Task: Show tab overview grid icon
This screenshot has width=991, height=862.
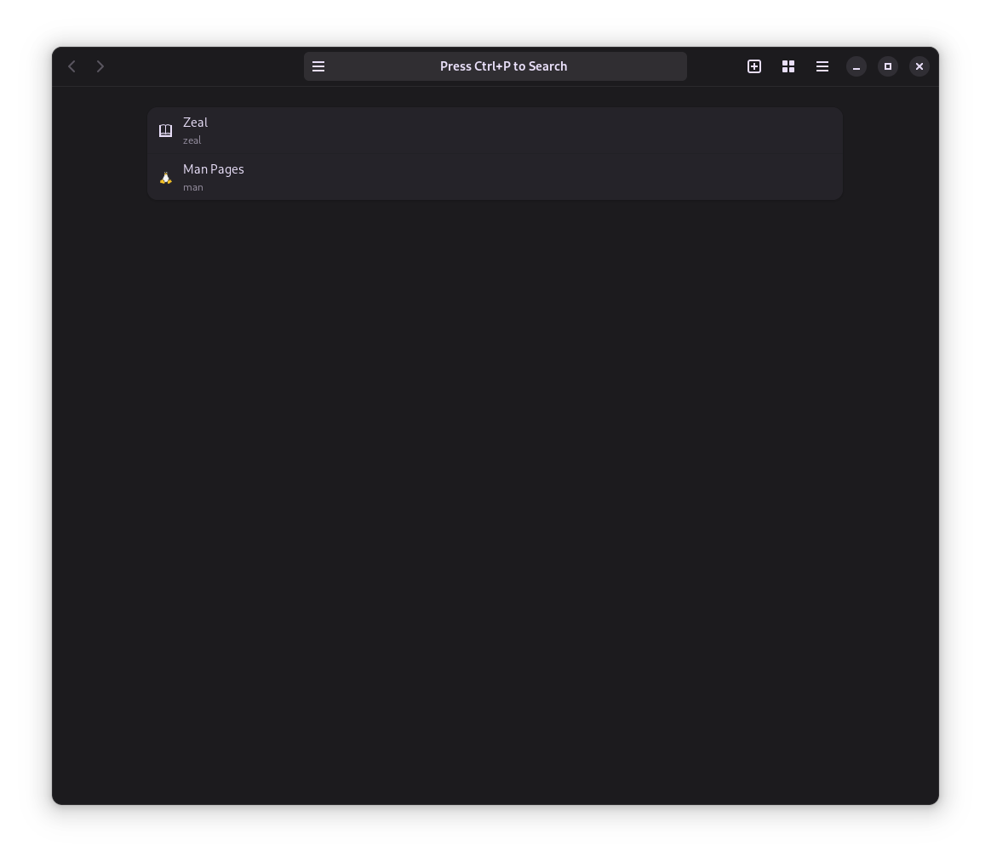Action: 788,66
